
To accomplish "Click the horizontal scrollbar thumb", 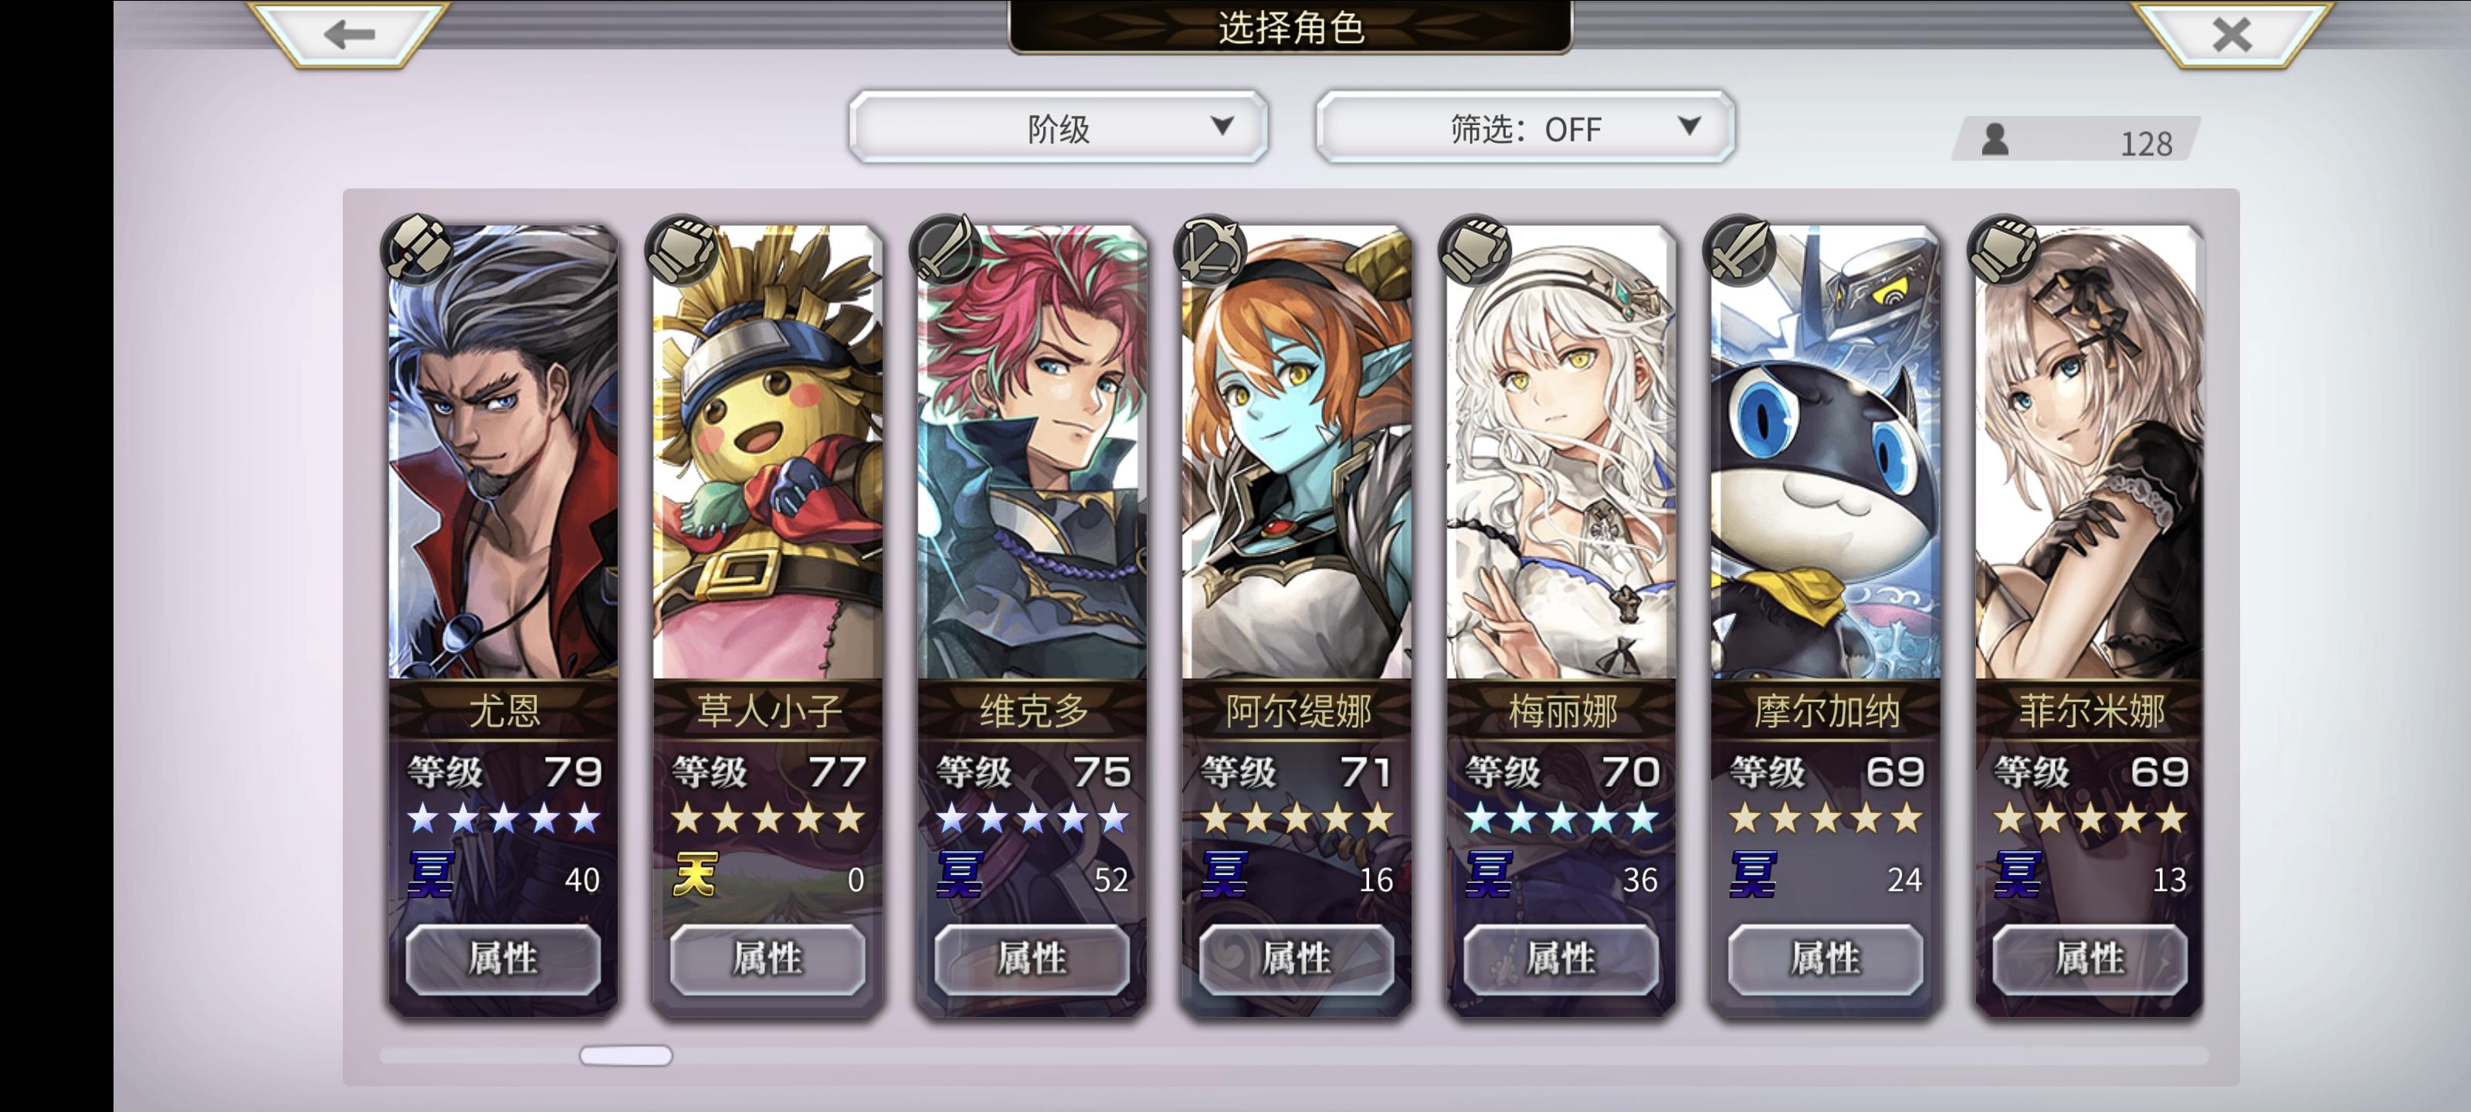I will point(625,1056).
